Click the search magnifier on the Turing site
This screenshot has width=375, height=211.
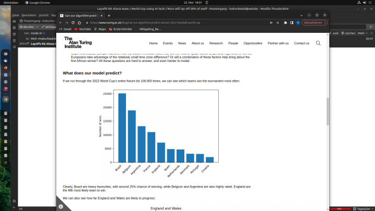pos(318,43)
